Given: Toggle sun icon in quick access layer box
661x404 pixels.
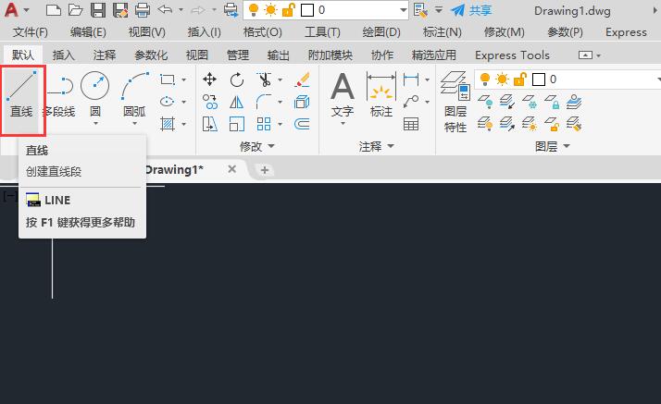Looking at the screenshot, I should pos(270,9).
